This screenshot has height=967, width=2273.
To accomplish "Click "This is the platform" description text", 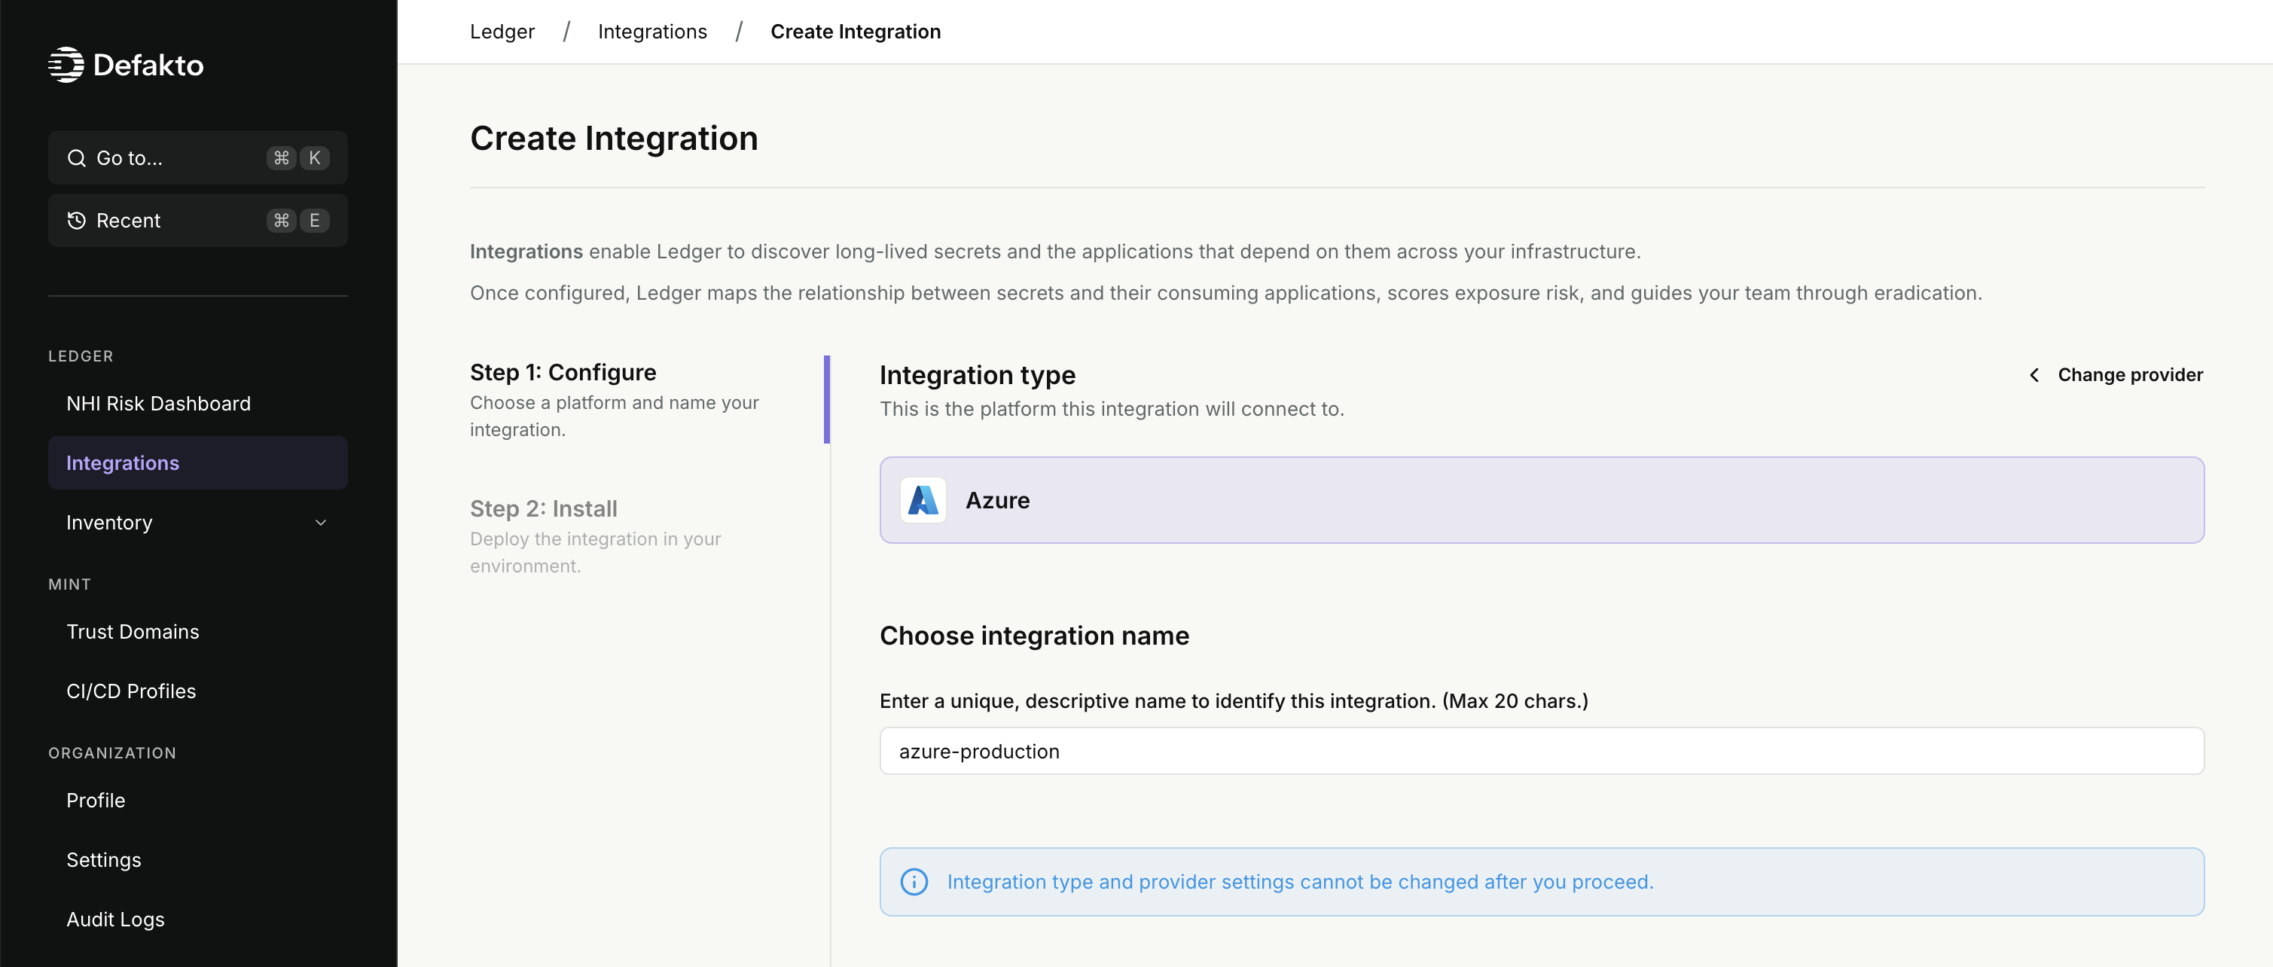I will [x=1112, y=410].
